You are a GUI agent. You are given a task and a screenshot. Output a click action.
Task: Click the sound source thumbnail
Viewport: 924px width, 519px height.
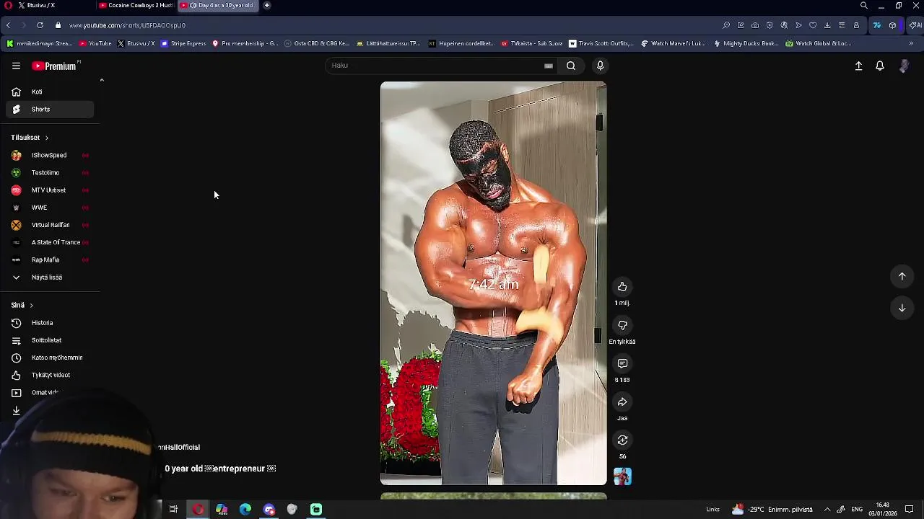[x=622, y=476]
